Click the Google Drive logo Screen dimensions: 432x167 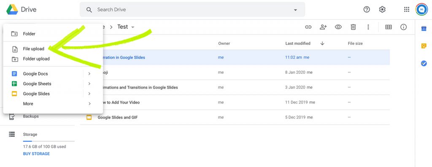(12, 9)
